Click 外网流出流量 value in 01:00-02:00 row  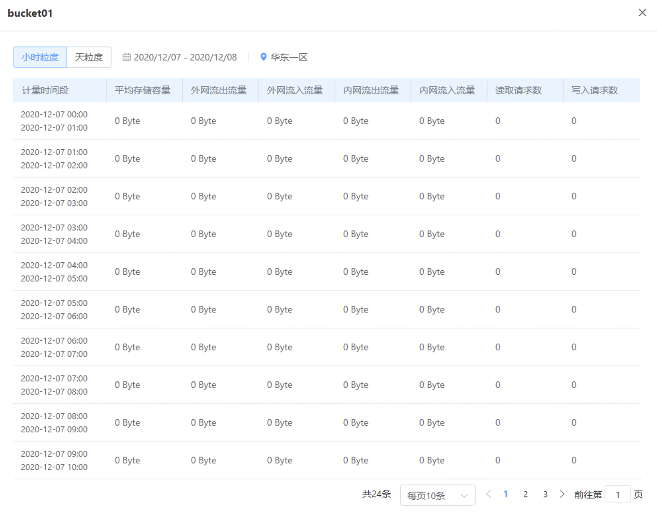coord(203,158)
